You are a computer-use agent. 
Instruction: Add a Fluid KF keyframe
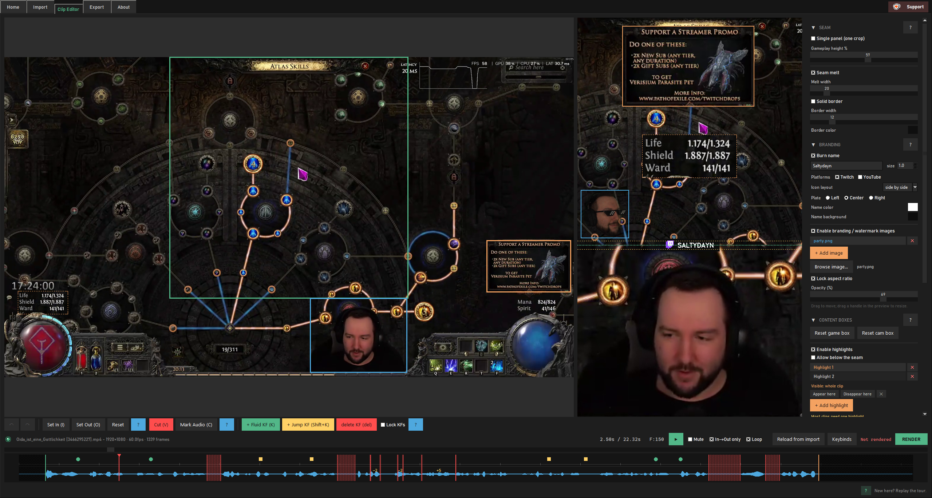[x=261, y=425]
